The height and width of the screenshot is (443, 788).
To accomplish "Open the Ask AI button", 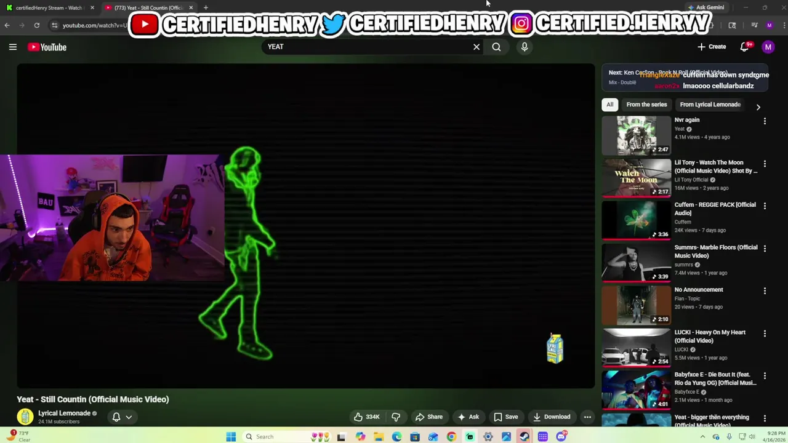I will pos(468,417).
